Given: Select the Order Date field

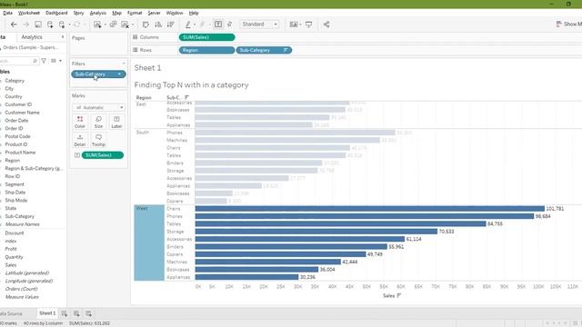Looking at the screenshot, I should pyautogui.click(x=16, y=121).
